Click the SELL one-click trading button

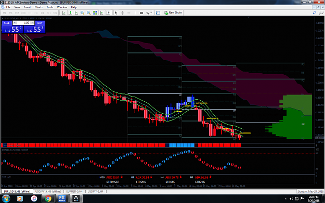coord(7,23)
